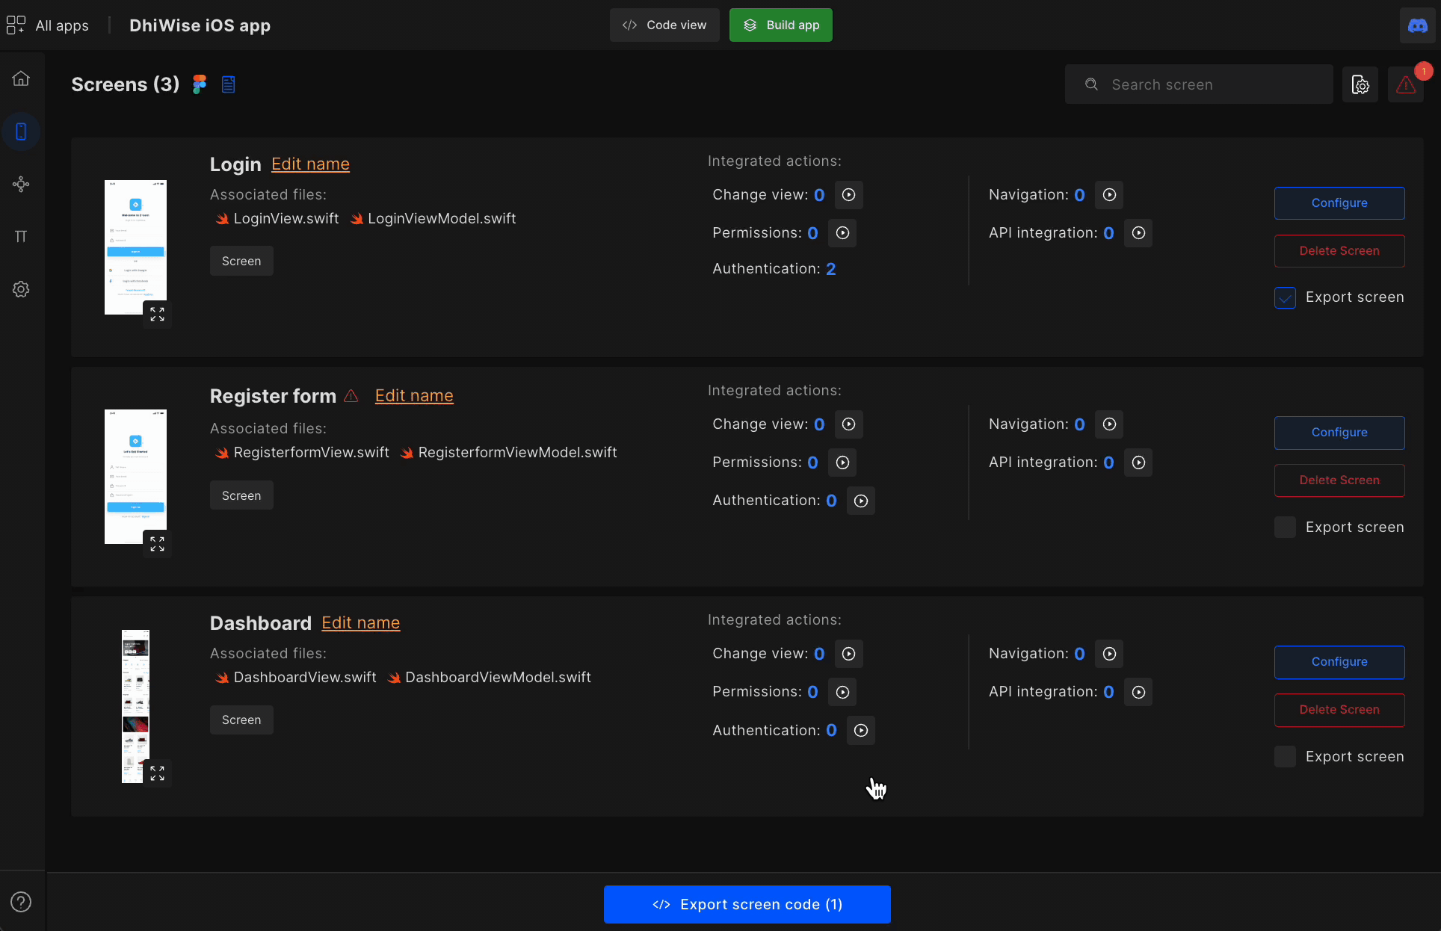The height and width of the screenshot is (931, 1441).
Task: Switch to Code view
Action: pos(664,25)
